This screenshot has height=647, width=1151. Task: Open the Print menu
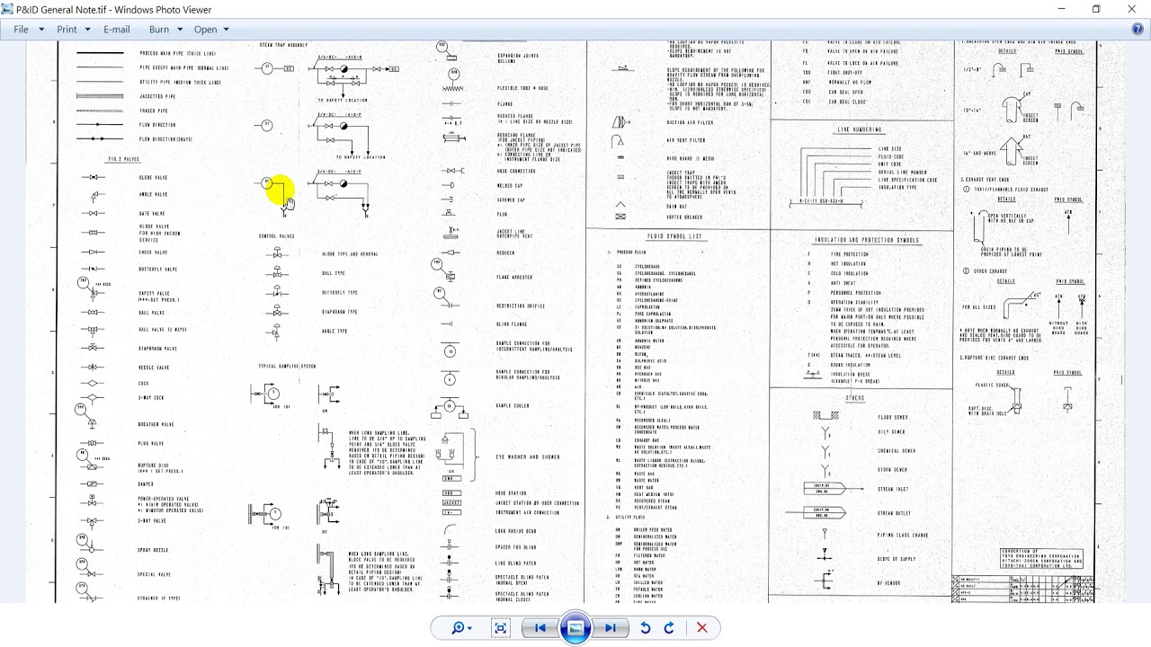tap(74, 29)
